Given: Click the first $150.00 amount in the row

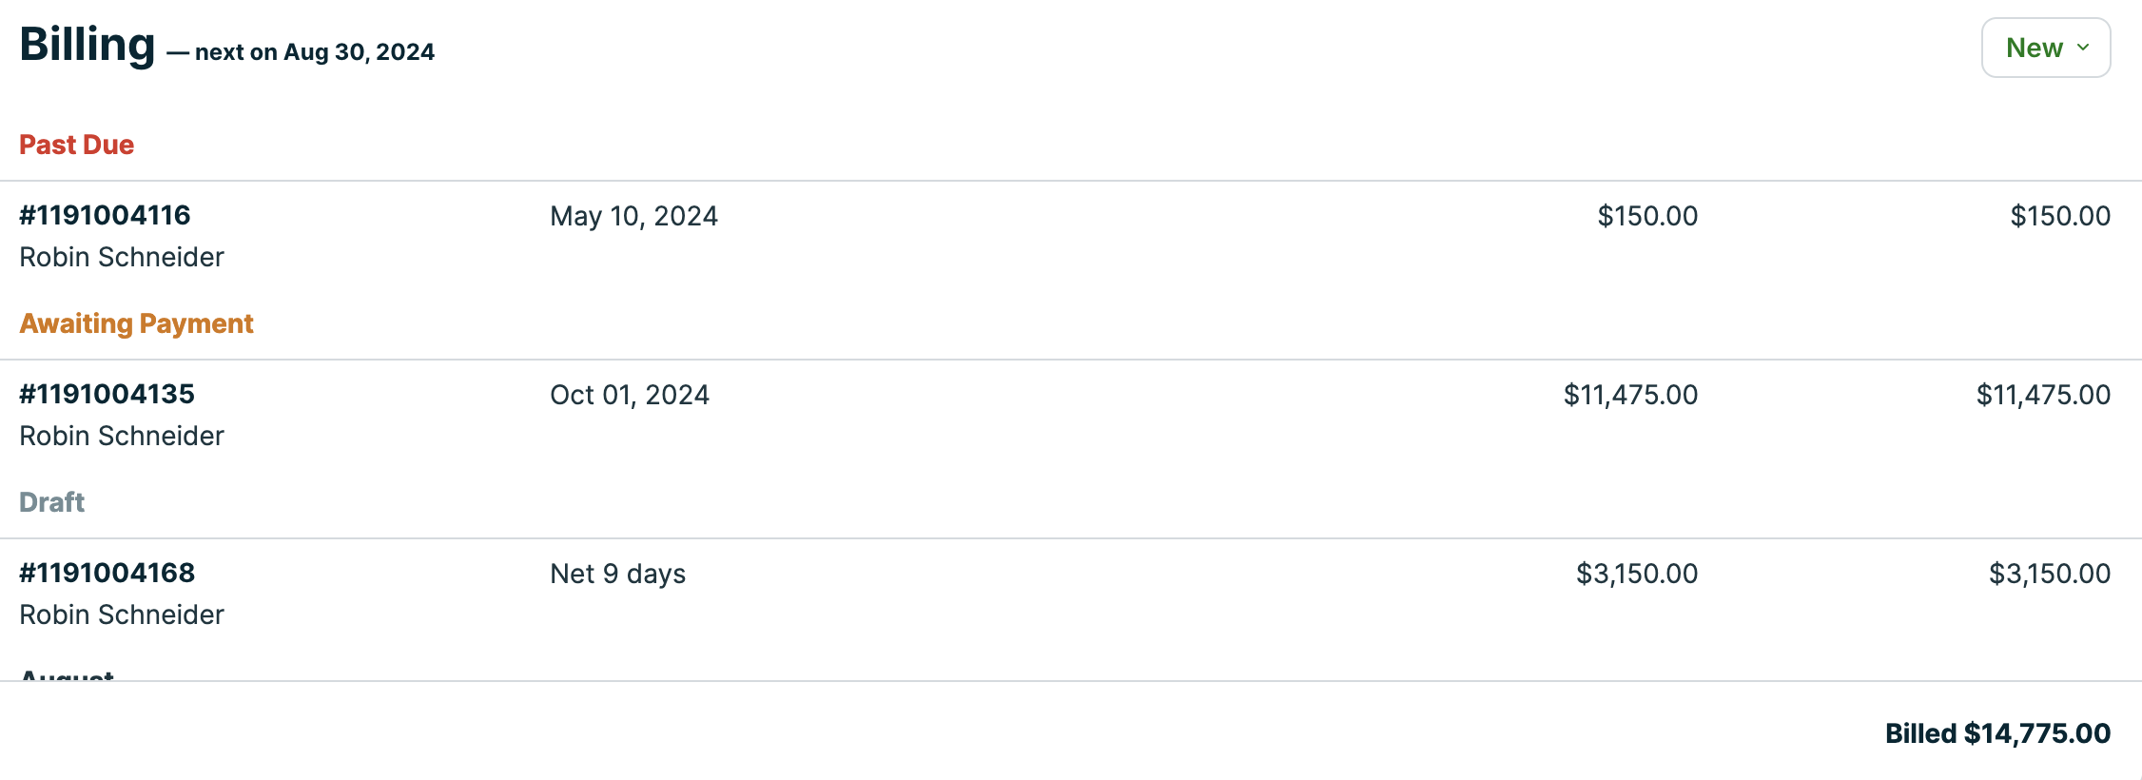Looking at the screenshot, I should (x=1647, y=216).
